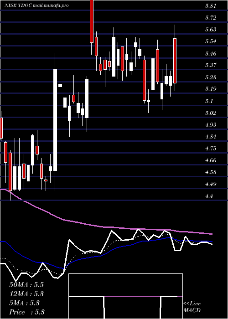
Task: Click the <<Live MACD label
Action: (x=192, y=307)
